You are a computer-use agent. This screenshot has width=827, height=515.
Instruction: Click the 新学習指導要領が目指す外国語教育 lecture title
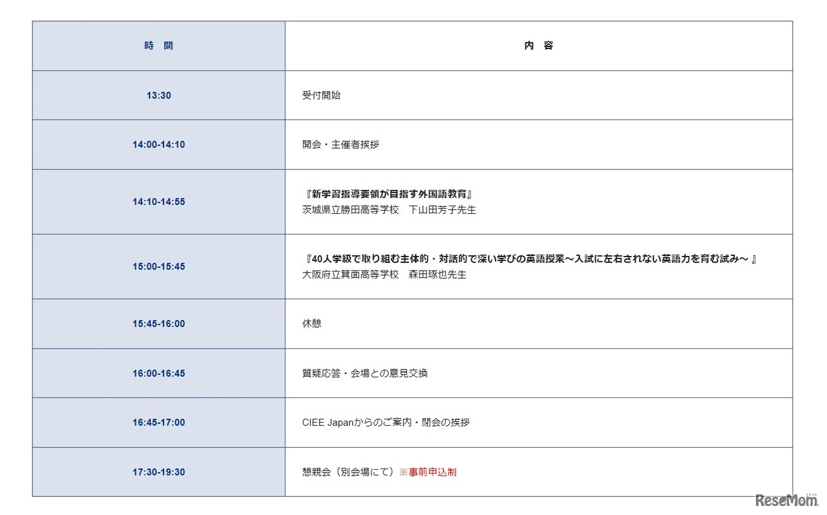click(x=390, y=194)
